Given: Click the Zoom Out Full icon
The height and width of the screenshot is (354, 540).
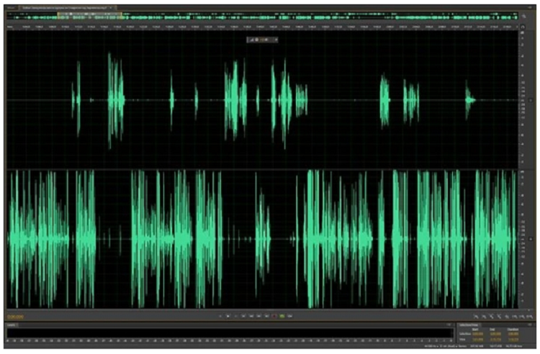Looking at the screenshot, I should 508,317.
